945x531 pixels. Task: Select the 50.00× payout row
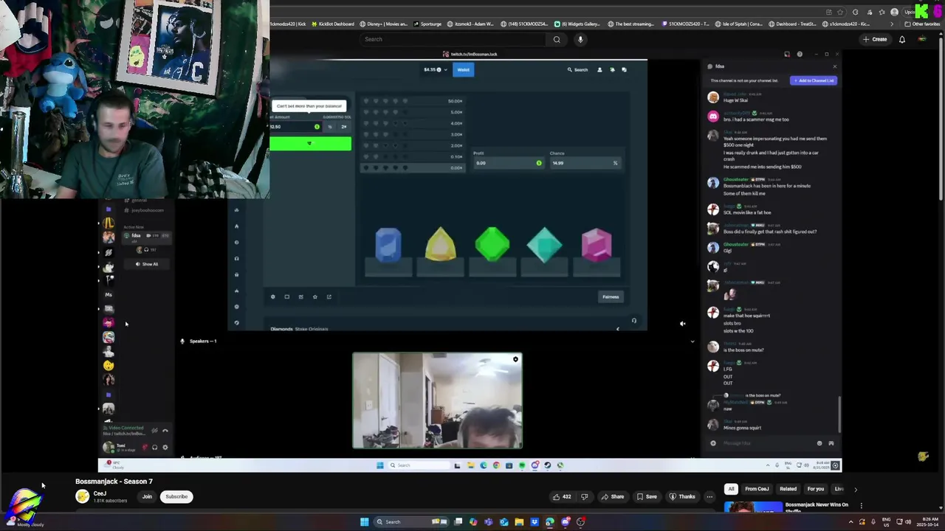[412, 101]
